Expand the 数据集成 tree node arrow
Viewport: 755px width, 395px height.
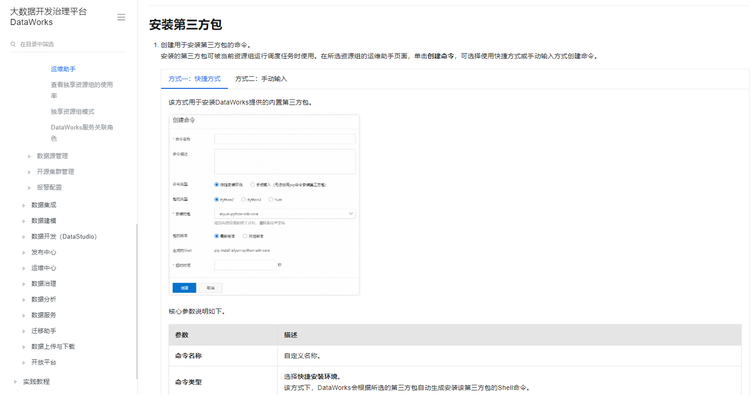[x=24, y=205]
